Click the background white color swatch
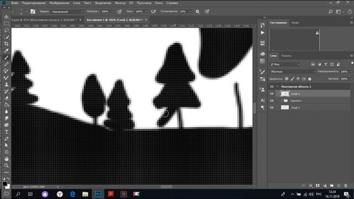 click(8, 187)
